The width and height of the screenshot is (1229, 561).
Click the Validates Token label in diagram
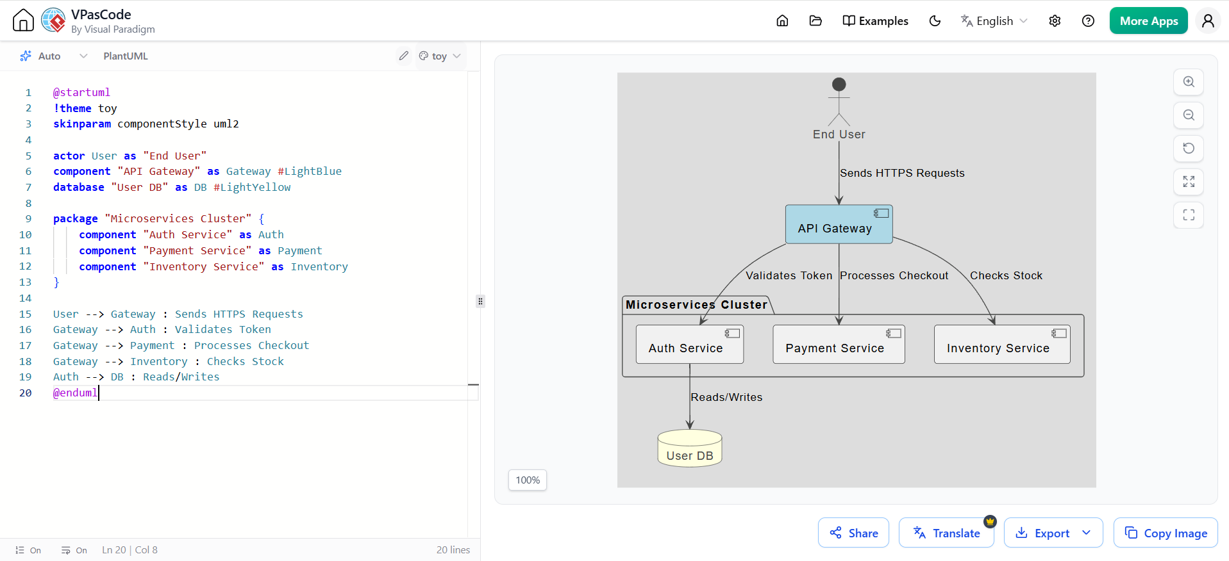point(789,275)
